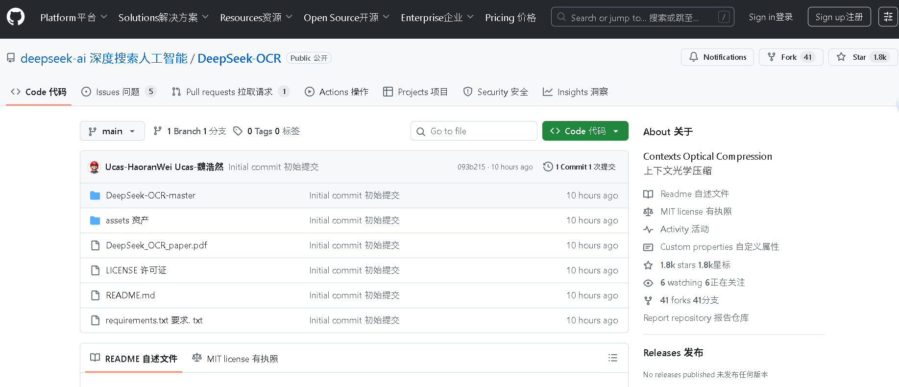
Task: Click the book icon beside Readme in About
Action: (x=648, y=194)
